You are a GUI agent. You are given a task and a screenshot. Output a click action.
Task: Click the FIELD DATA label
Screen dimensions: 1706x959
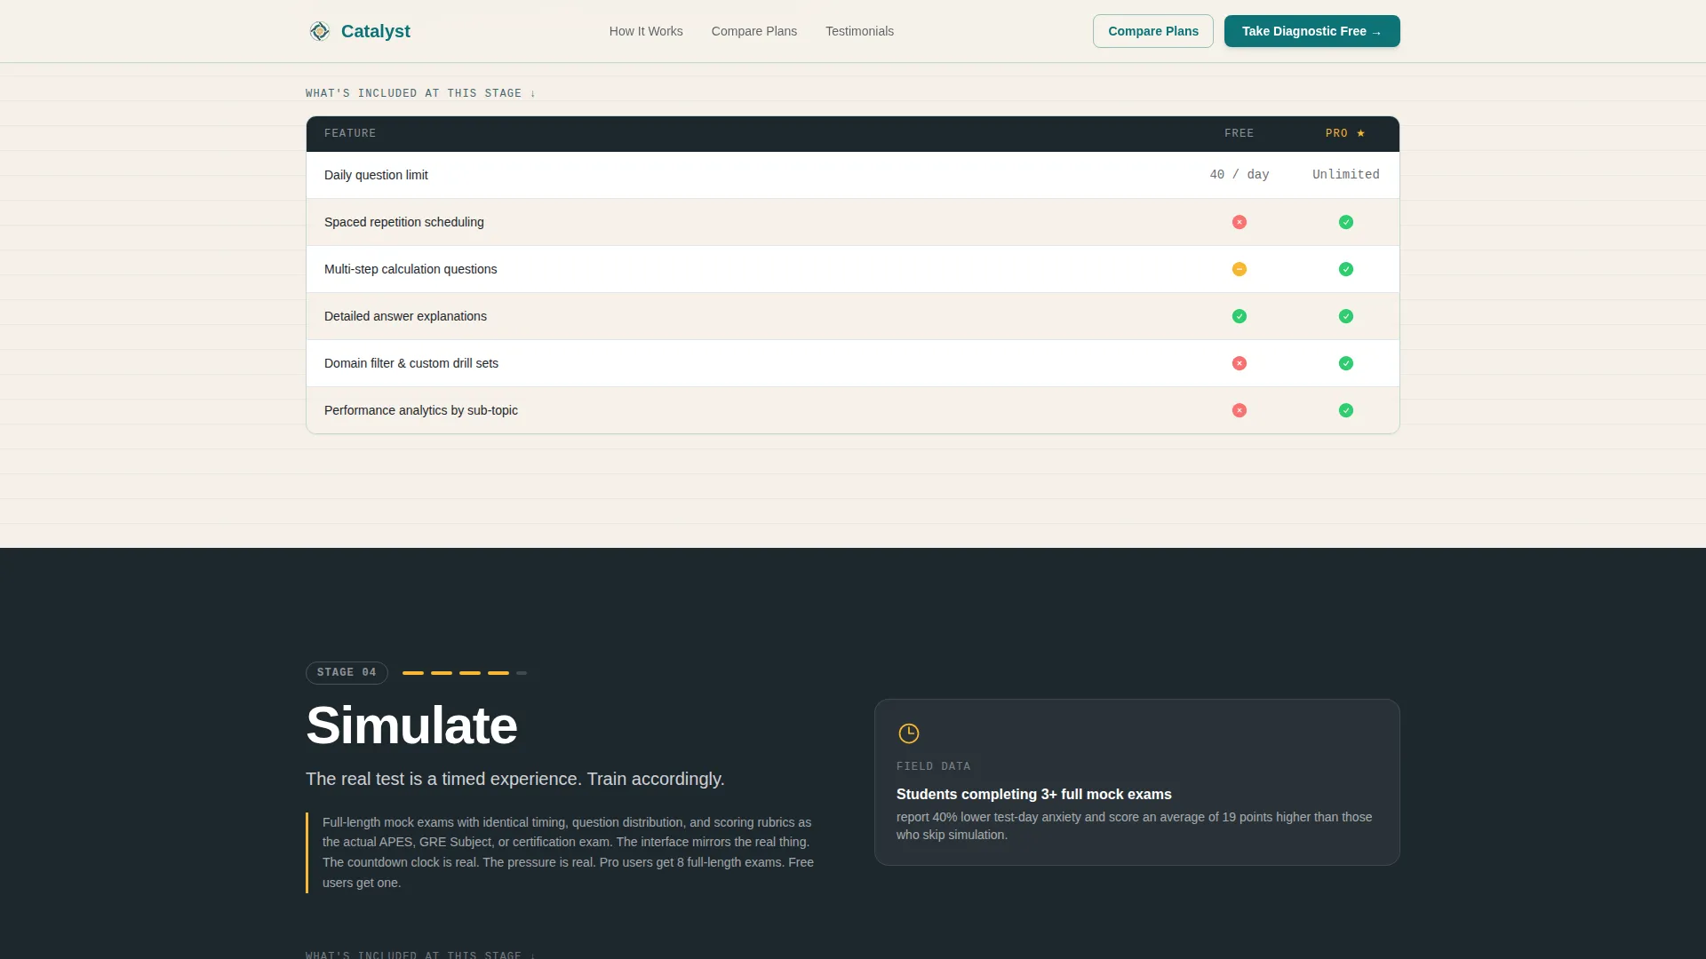tap(933, 766)
